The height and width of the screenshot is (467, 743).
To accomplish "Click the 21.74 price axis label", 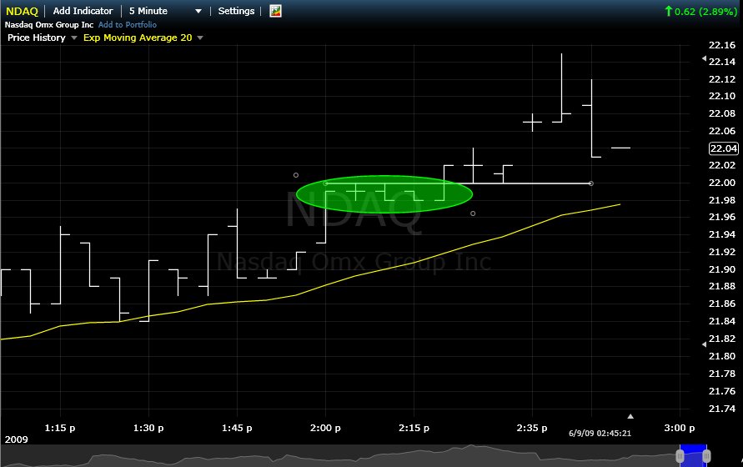I will click(x=722, y=409).
